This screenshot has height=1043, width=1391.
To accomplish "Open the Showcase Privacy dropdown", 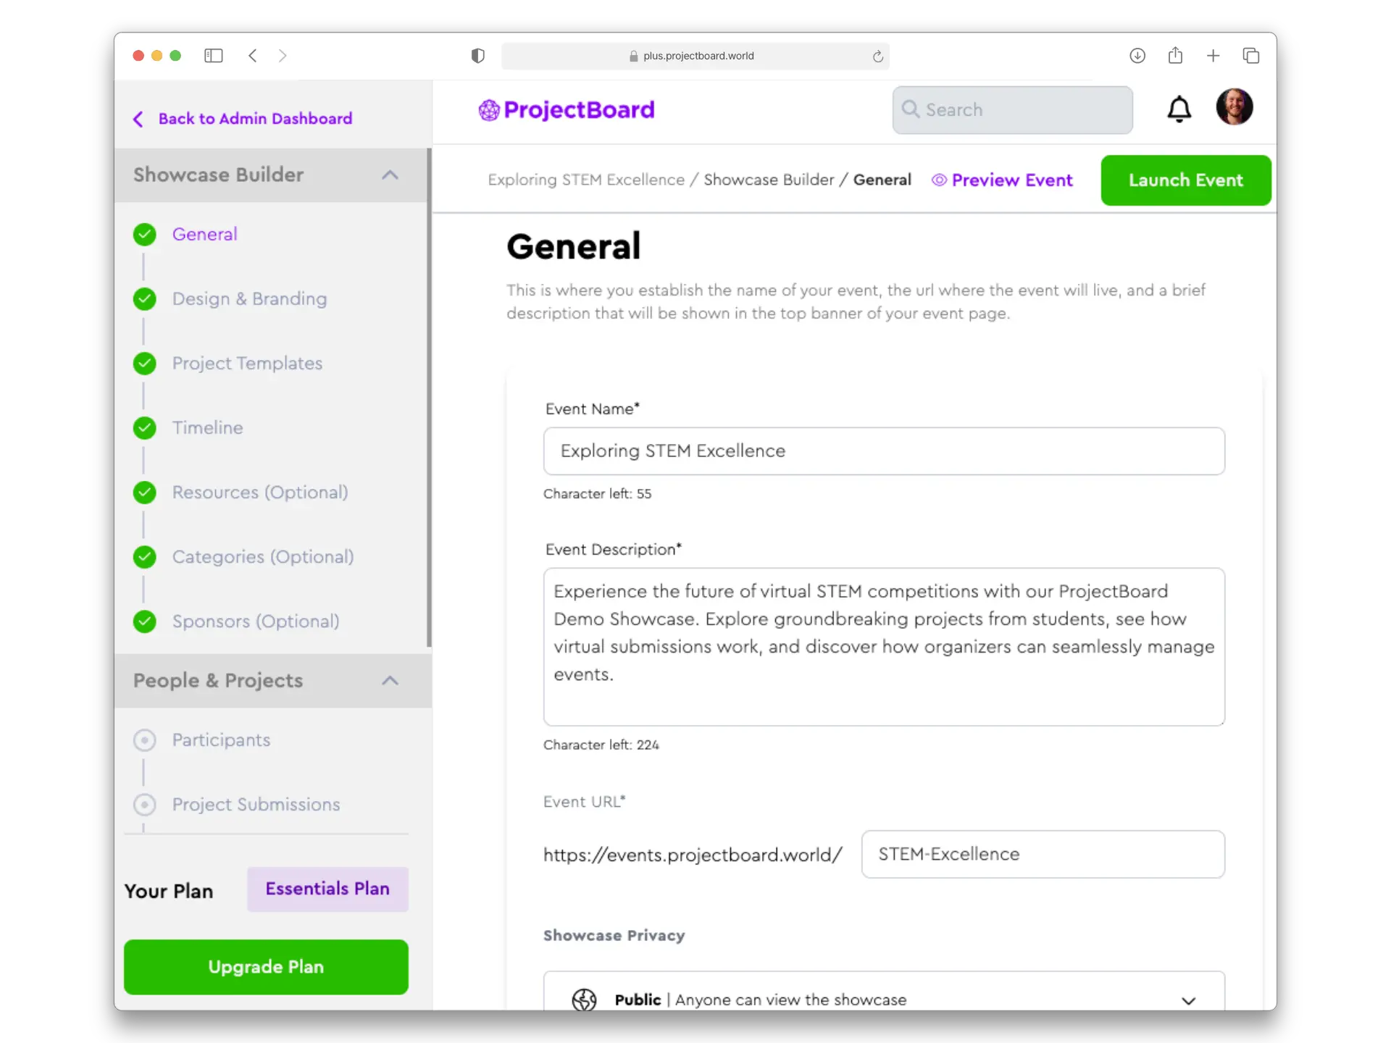I will coord(884,999).
